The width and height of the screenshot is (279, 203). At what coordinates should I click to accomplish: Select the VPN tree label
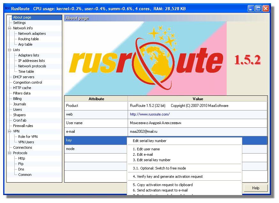click(16, 131)
